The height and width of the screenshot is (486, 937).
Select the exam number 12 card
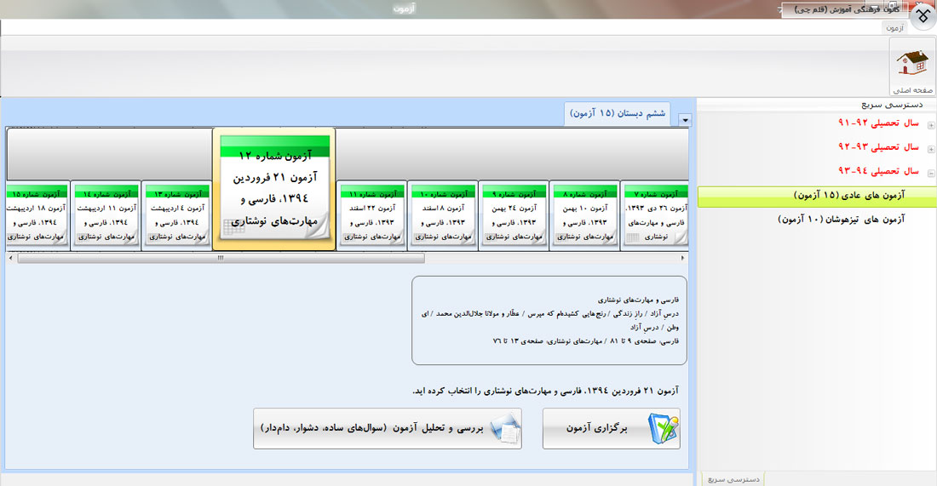tap(273, 189)
